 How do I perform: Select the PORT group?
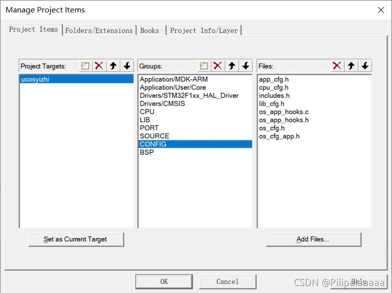195,128
